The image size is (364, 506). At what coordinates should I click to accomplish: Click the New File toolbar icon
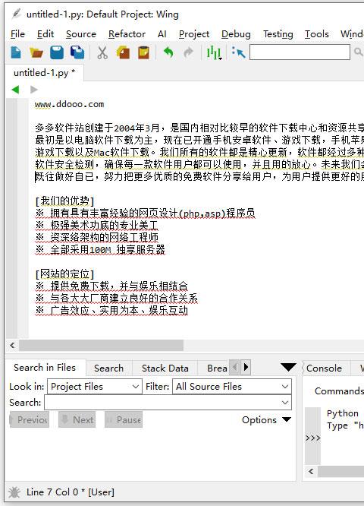(x=16, y=52)
